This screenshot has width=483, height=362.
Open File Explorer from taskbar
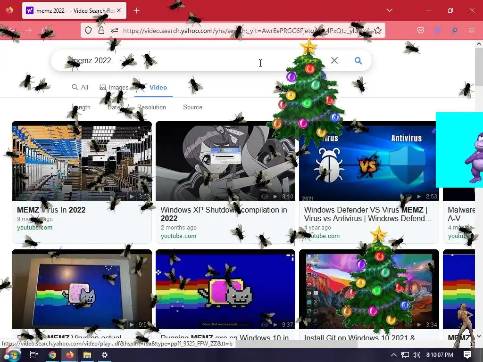point(87,355)
